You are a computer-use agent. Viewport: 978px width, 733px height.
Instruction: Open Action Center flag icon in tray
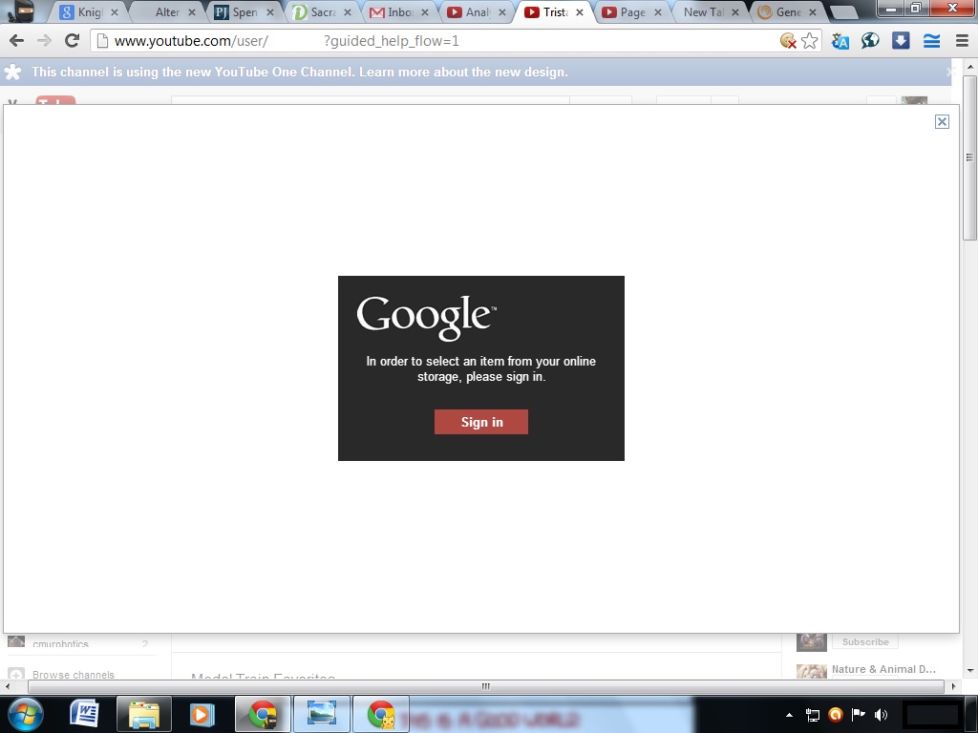[859, 714]
